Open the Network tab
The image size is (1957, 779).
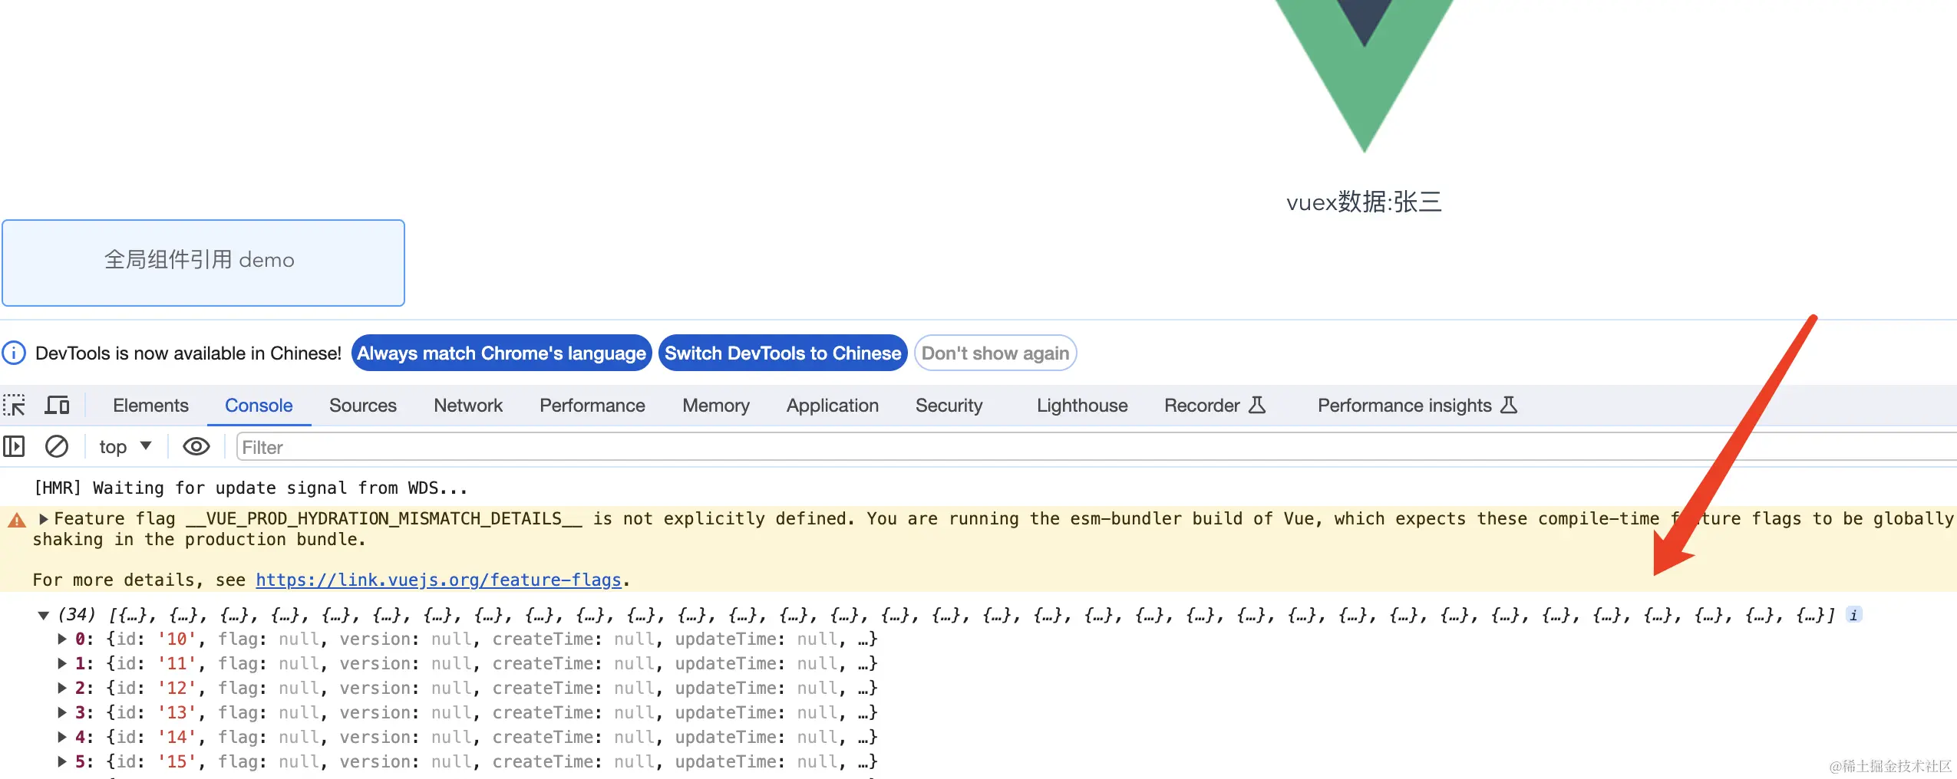click(x=468, y=405)
